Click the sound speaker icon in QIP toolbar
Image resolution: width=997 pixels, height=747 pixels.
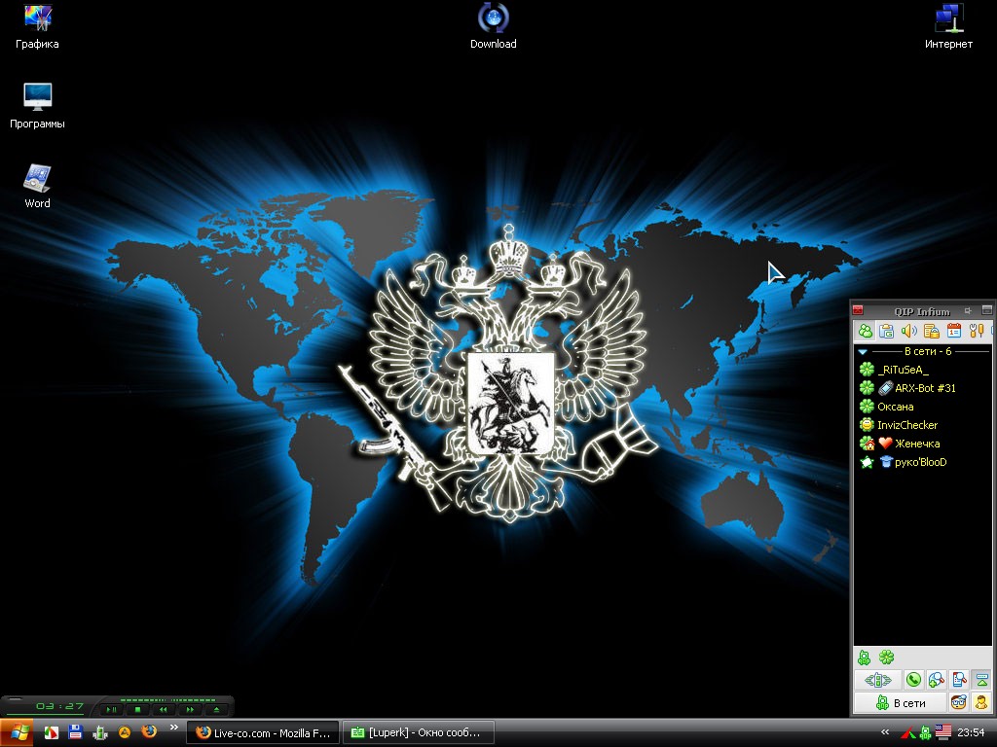point(909,331)
